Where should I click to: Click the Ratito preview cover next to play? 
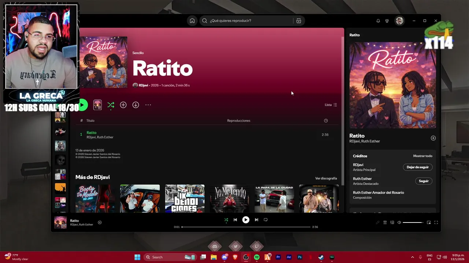tap(97, 105)
